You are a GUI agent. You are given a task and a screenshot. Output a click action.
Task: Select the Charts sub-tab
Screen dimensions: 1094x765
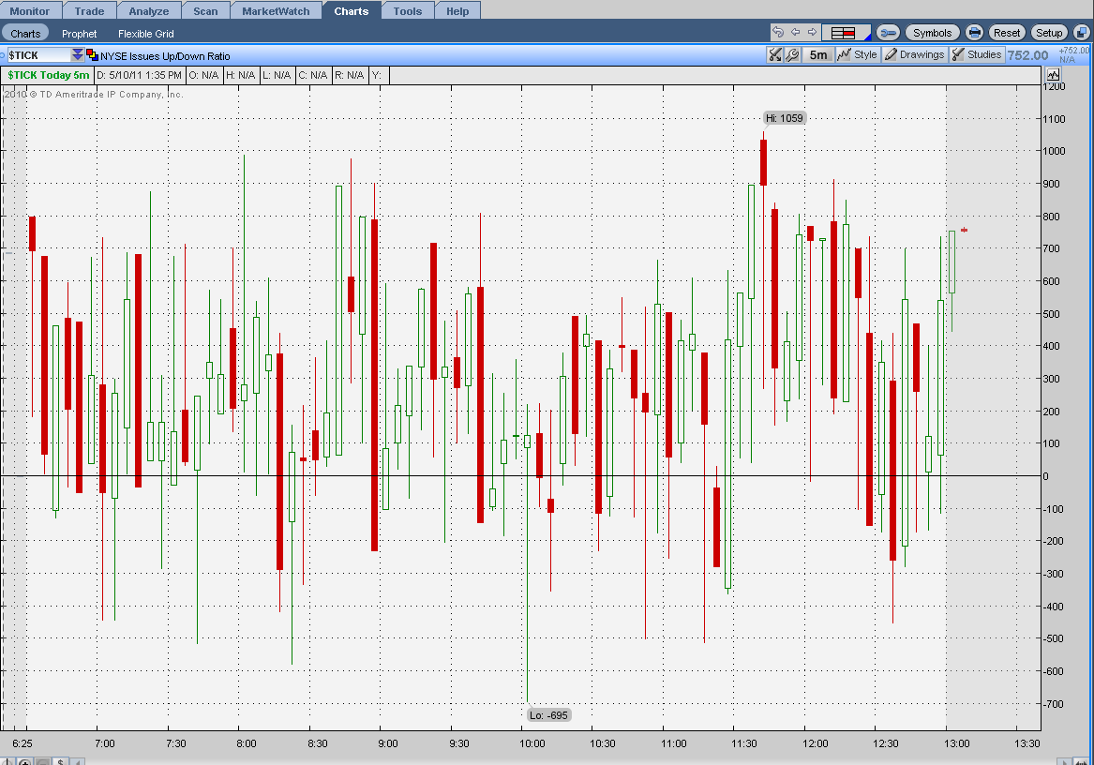(25, 34)
